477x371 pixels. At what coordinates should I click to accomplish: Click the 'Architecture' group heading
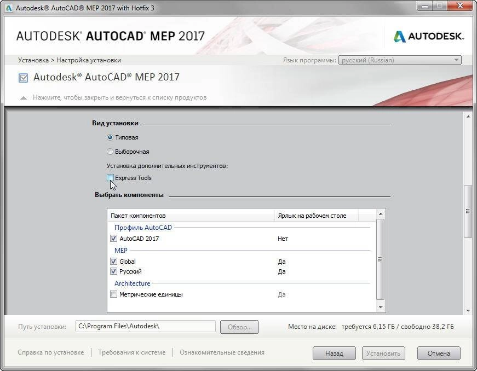[133, 283]
